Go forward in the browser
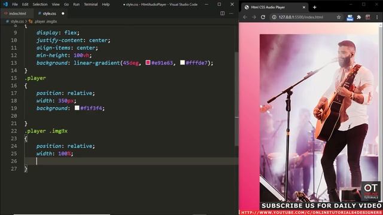383x215 pixels. tap(254, 17)
